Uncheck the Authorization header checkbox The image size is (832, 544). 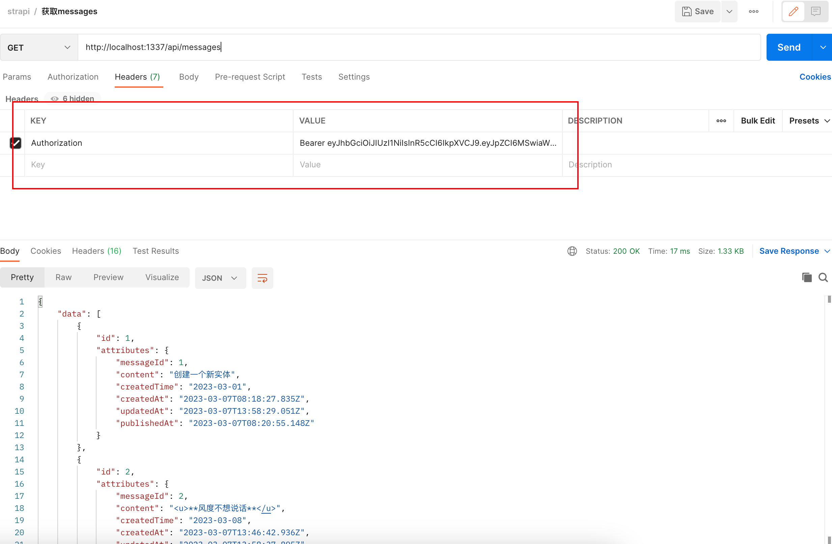click(x=16, y=143)
